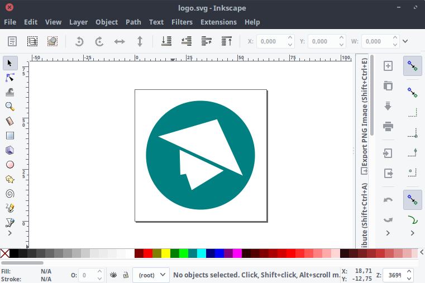
Task: Open the Object menu
Action: pos(107,22)
